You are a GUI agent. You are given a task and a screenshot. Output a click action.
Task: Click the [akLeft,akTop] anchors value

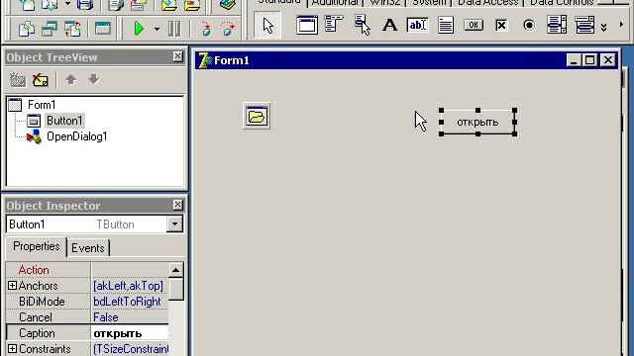pyautogui.click(x=128, y=286)
